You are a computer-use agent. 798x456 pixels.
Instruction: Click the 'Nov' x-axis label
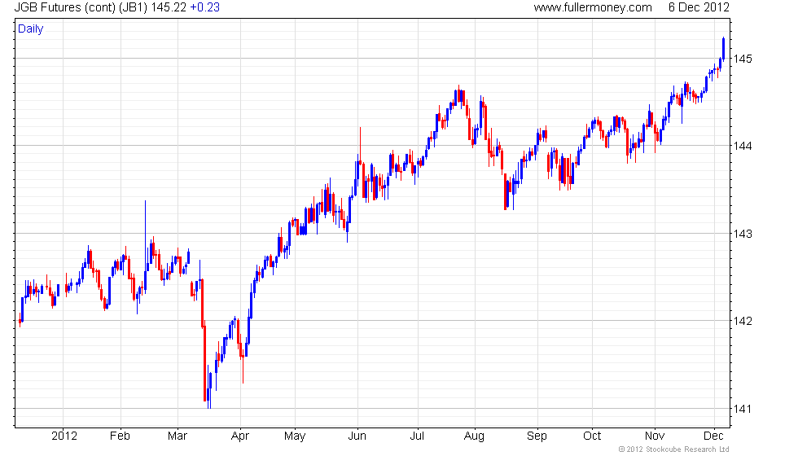[655, 436]
